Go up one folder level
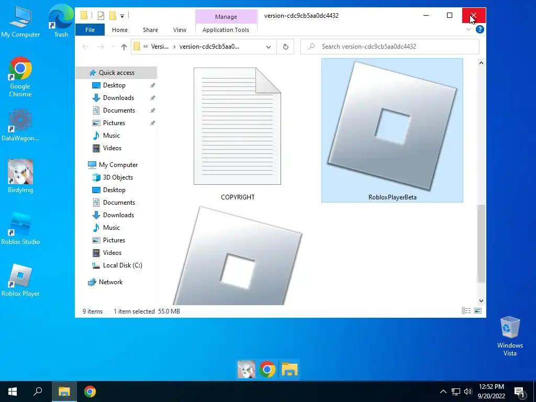Image resolution: width=536 pixels, height=402 pixels. pyautogui.click(x=124, y=47)
